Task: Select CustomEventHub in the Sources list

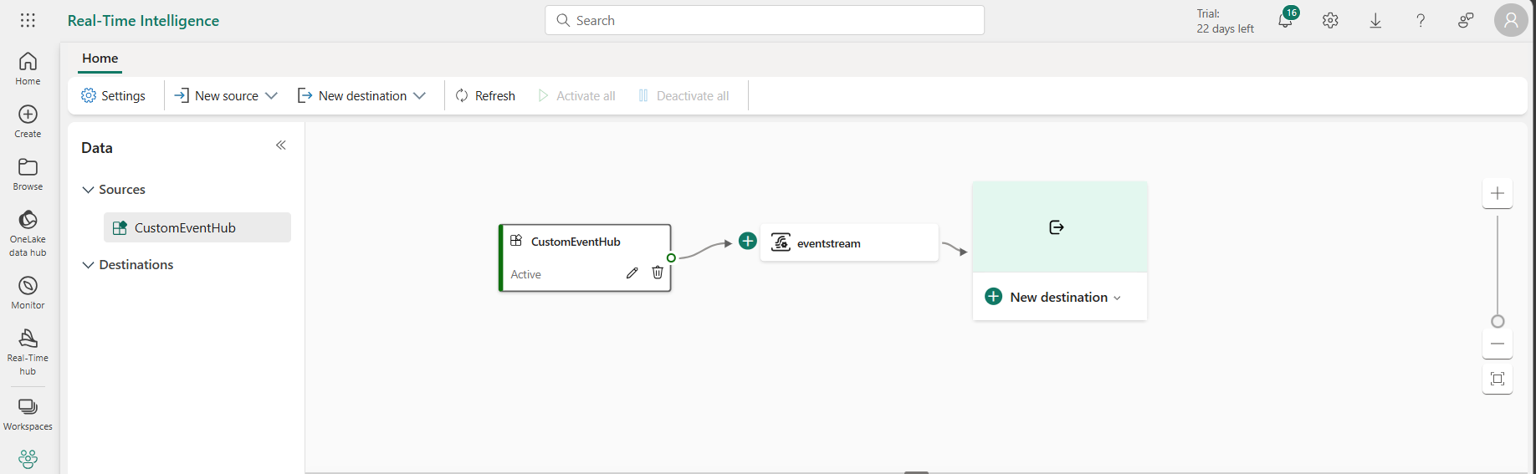Action: 197,227
